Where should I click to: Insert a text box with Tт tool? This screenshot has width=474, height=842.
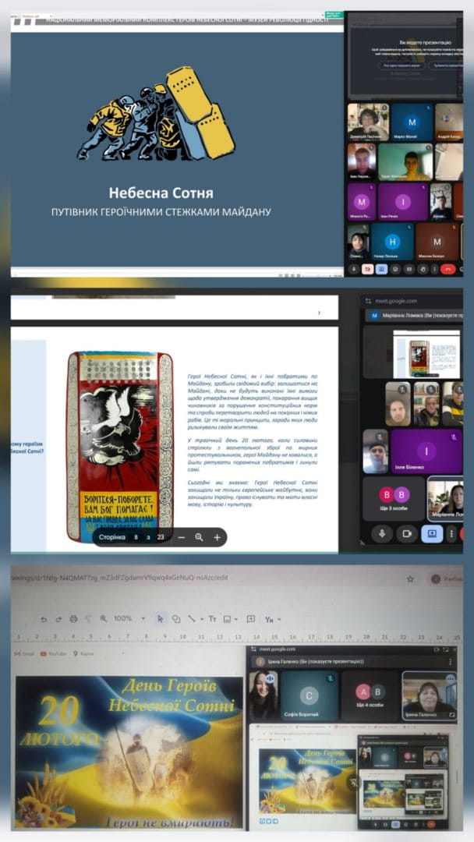(x=212, y=619)
